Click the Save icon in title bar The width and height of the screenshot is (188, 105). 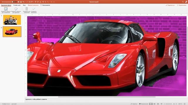click(21, 2)
